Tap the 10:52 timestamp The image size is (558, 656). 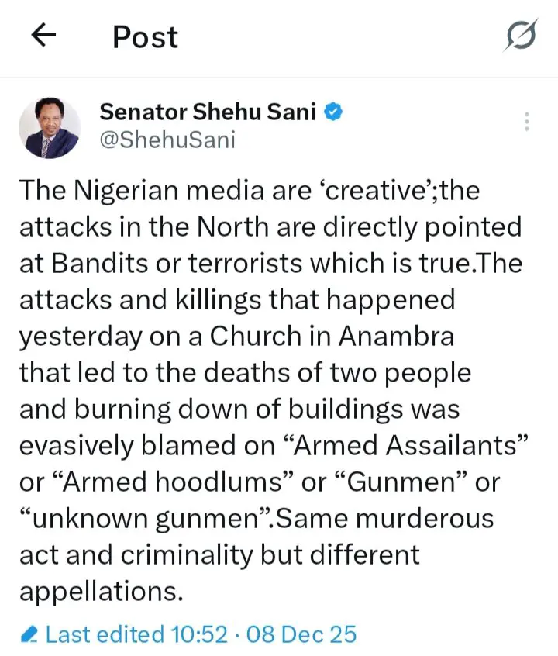tap(197, 634)
